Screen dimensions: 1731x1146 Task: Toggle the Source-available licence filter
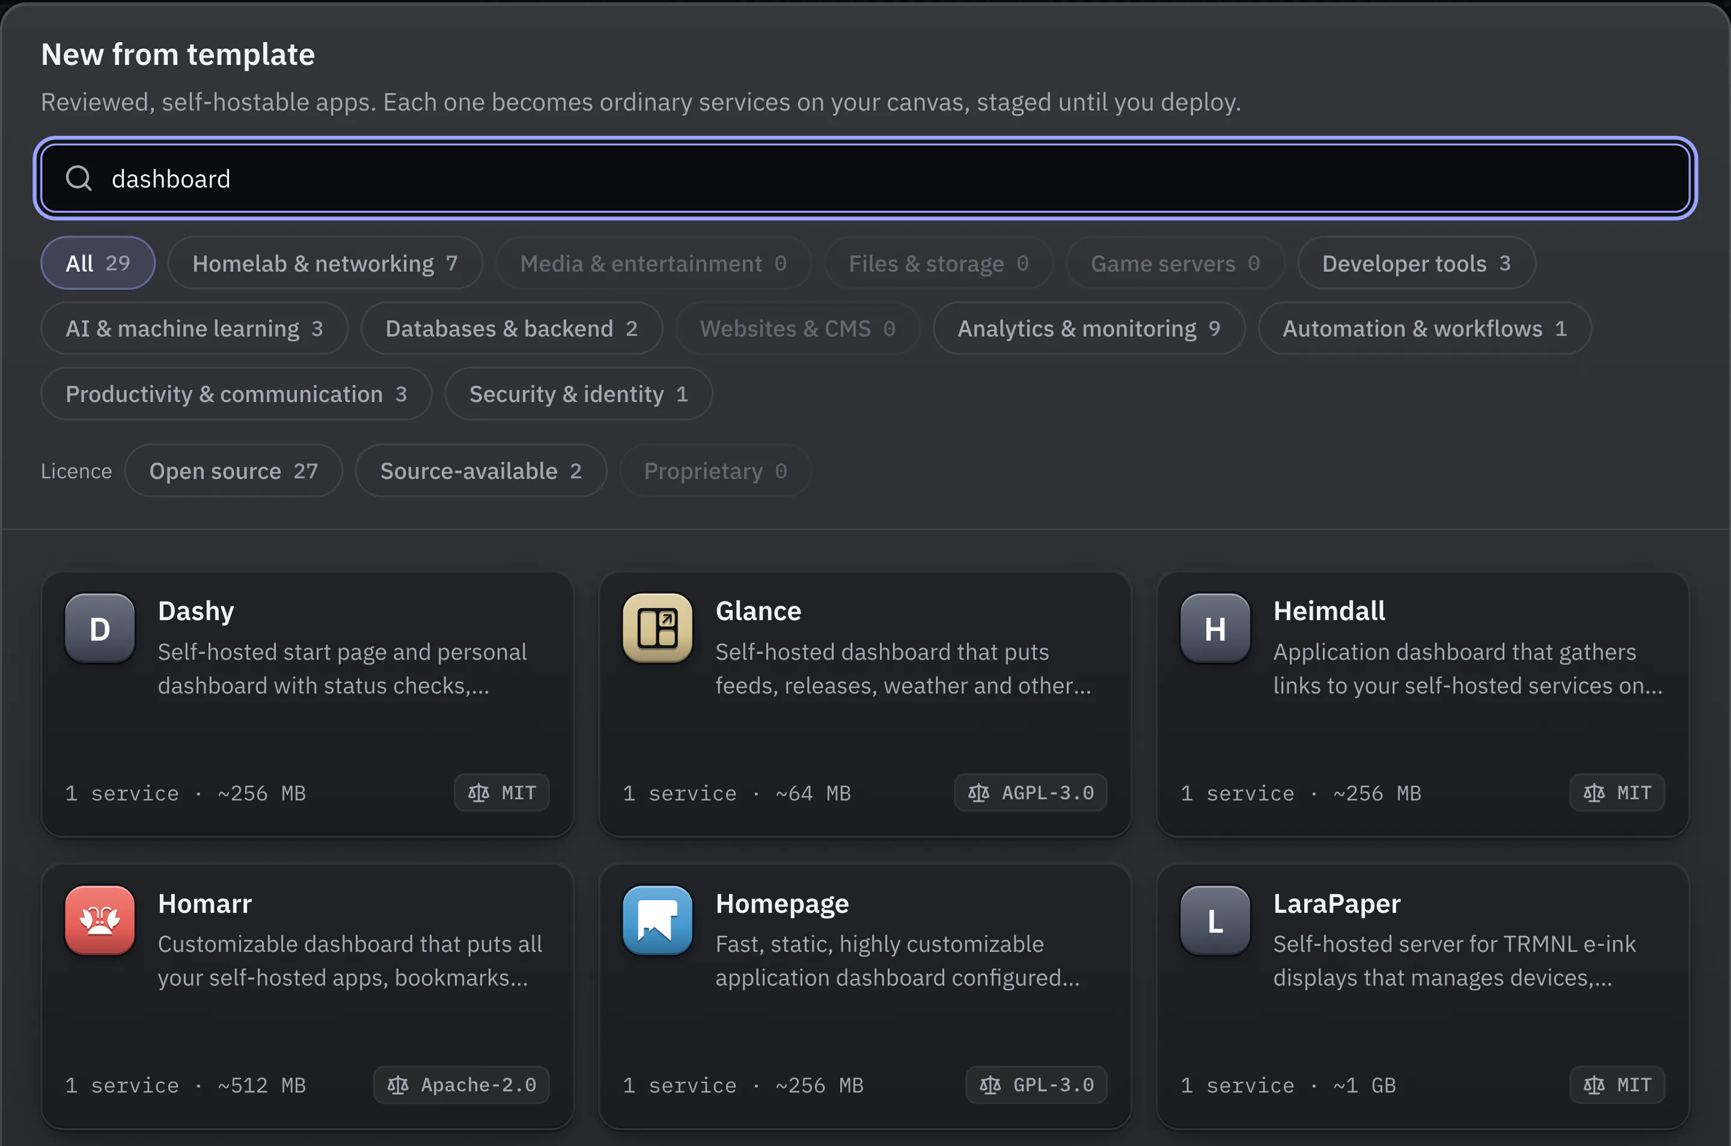click(481, 471)
